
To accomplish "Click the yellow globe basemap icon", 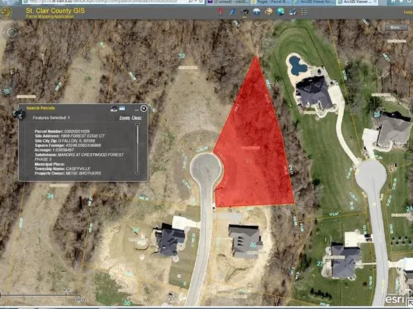I will coord(269,12).
